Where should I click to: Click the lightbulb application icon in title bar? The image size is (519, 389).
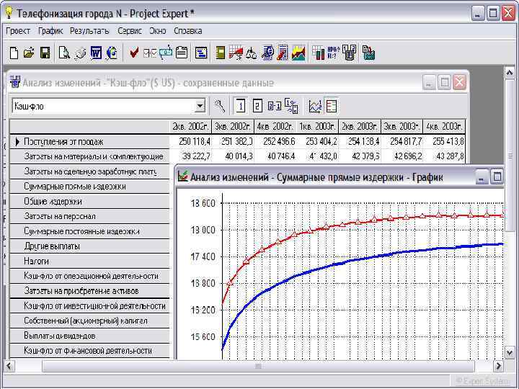coord(9,12)
